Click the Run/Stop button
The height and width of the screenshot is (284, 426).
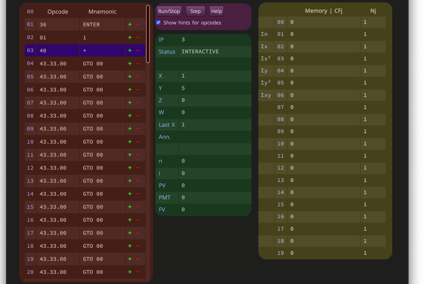[x=169, y=11]
